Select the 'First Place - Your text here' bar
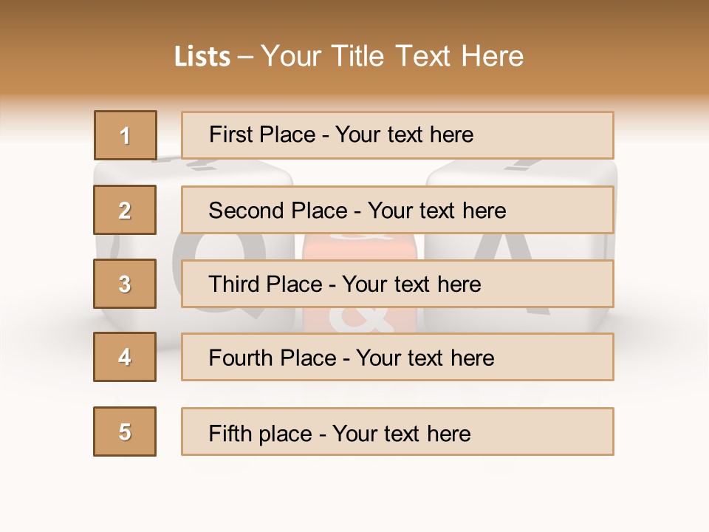Image resolution: width=709 pixels, height=532 pixels. (397, 135)
